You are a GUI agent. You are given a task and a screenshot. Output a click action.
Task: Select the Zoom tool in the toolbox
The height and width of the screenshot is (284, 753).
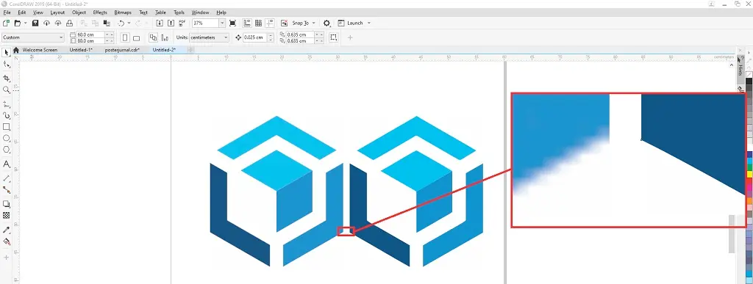[6, 90]
